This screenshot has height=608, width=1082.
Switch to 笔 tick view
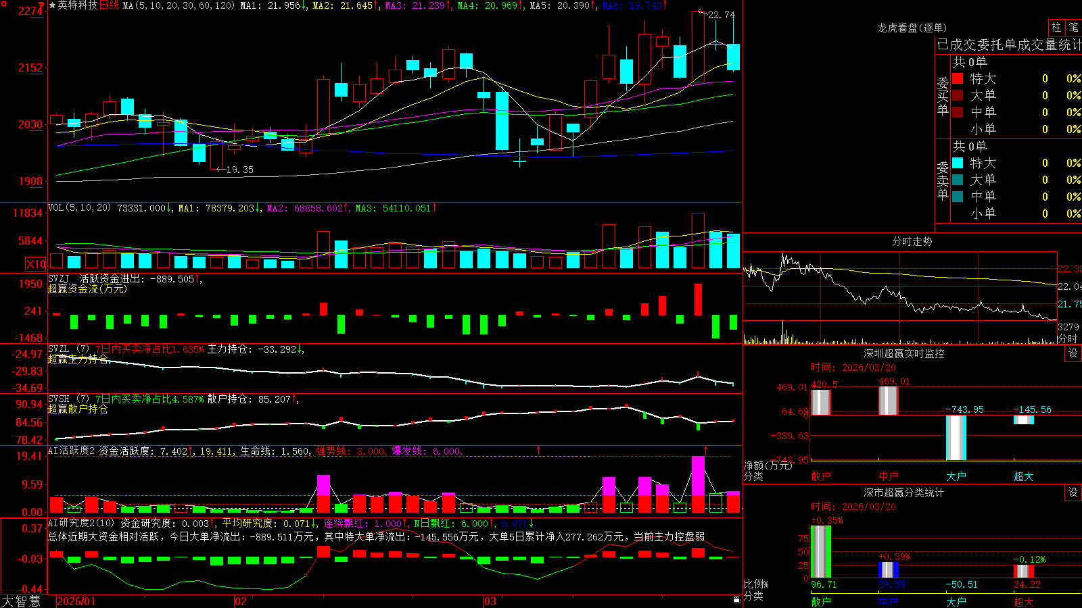pos(1073,28)
